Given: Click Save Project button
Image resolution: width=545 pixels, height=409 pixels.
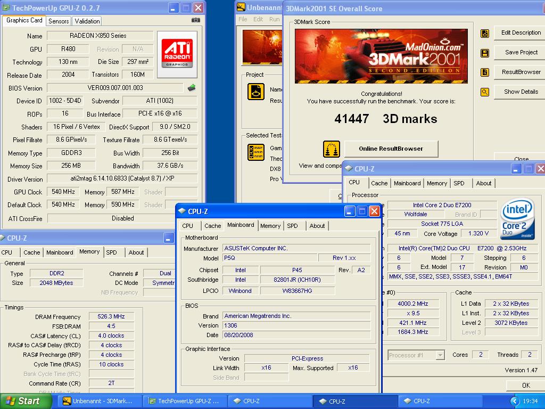Looking at the screenshot, I should tap(521, 52).
